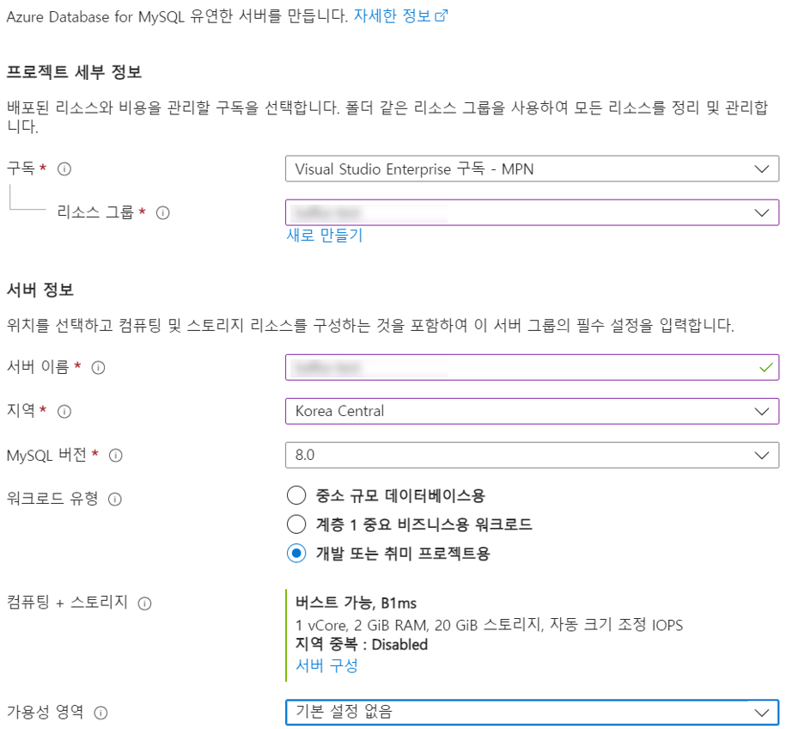Open the 구독 subscription dropdown
This screenshot has width=792, height=729.
click(532, 168)
